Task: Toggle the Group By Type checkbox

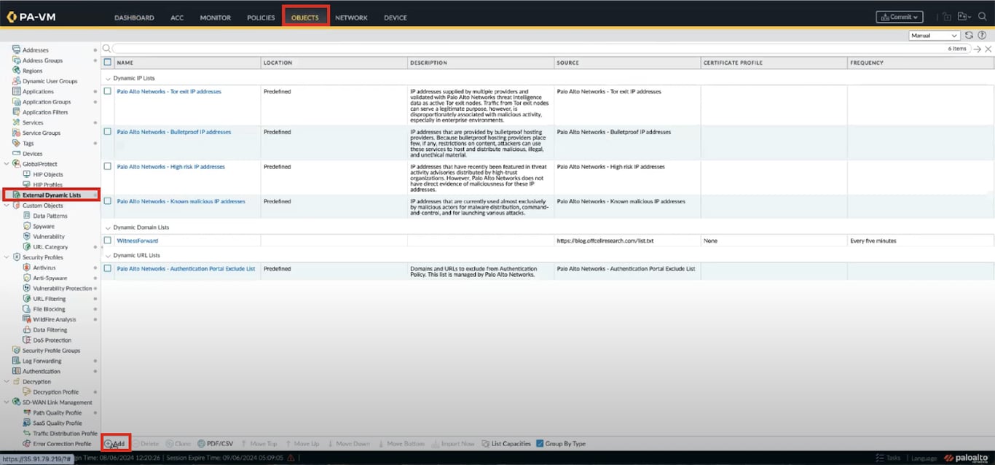Action: [540, 443]
